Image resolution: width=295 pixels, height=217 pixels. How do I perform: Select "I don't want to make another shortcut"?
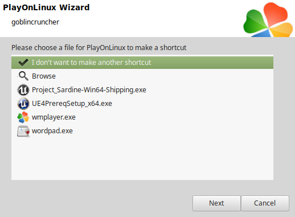point(142,63)
